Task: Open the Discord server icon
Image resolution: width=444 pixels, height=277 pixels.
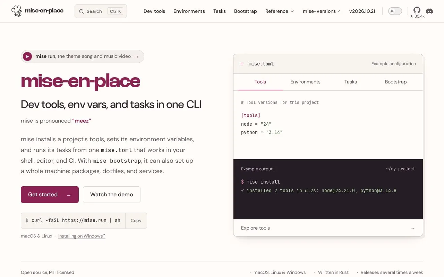Action: (x=429, y=11)
